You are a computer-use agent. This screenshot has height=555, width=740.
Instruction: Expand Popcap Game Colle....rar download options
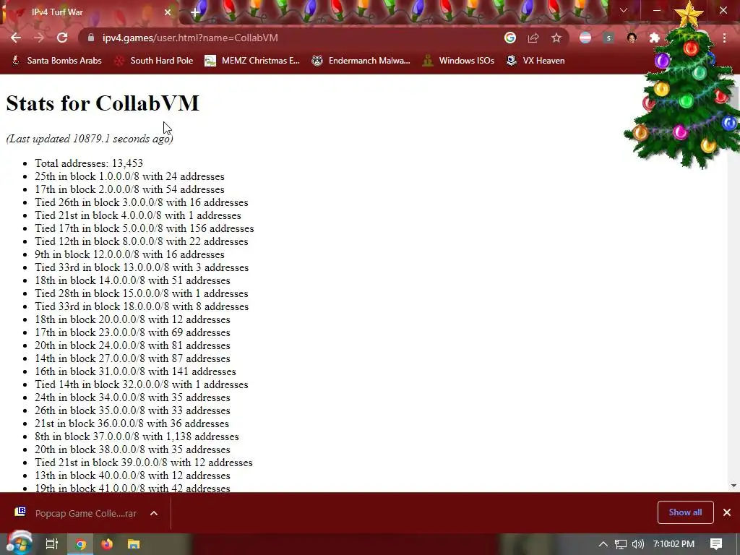(x=154, y=513)
